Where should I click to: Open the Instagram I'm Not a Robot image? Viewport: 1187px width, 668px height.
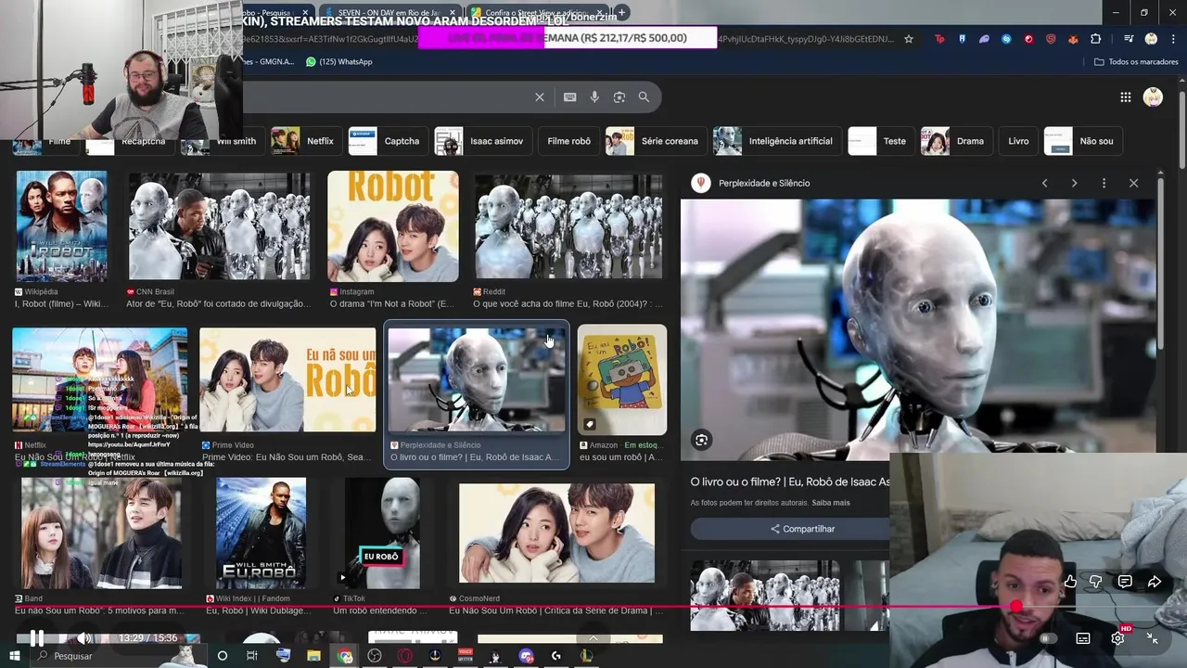click(x=393, y=226)
